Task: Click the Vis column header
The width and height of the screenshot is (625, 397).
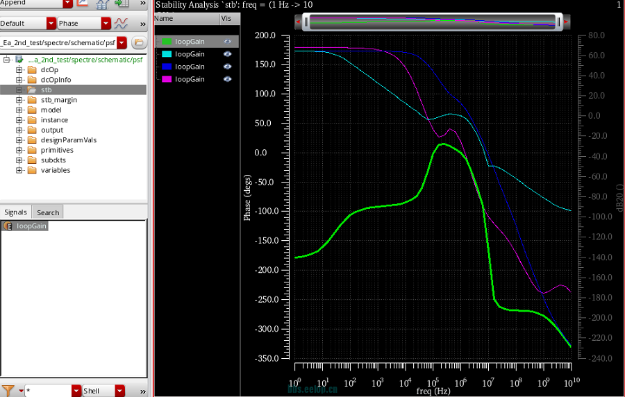Action: pos(230,18)
